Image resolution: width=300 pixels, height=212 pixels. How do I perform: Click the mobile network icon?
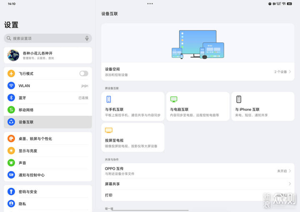pos(11,110)
